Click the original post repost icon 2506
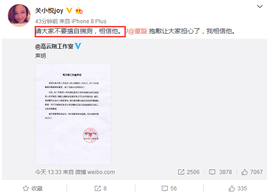Screen dimensions: 273x195 189,172
